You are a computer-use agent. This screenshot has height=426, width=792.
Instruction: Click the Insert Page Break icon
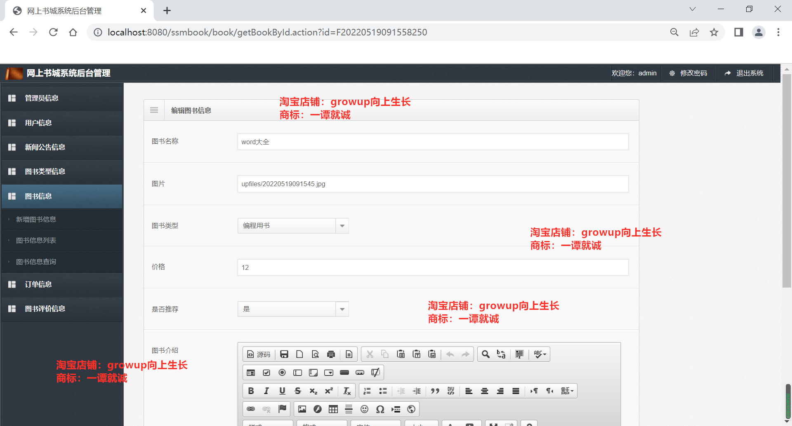click(396, 409)
